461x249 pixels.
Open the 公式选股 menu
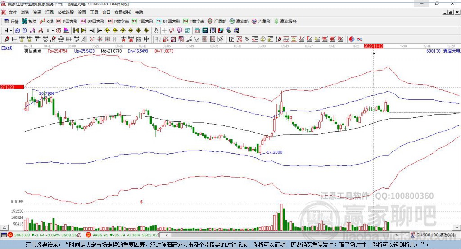pos(66,12)
